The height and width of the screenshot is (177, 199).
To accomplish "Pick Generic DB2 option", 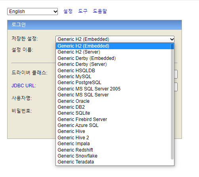I will tap(113, 107).
